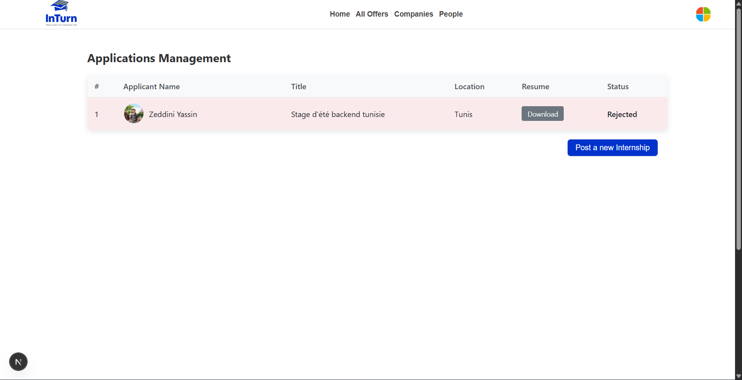Open the All Offers page
The width and height of the screenshot is (742, 380).
pos(372,14)
